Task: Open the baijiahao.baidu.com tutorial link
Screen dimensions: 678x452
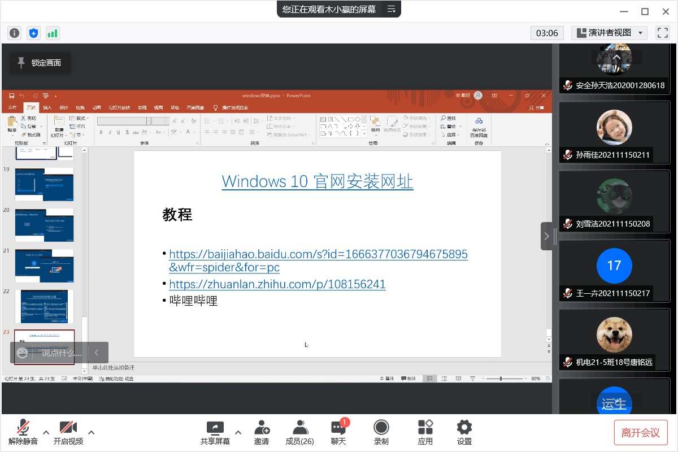Action: coord(319,260)
